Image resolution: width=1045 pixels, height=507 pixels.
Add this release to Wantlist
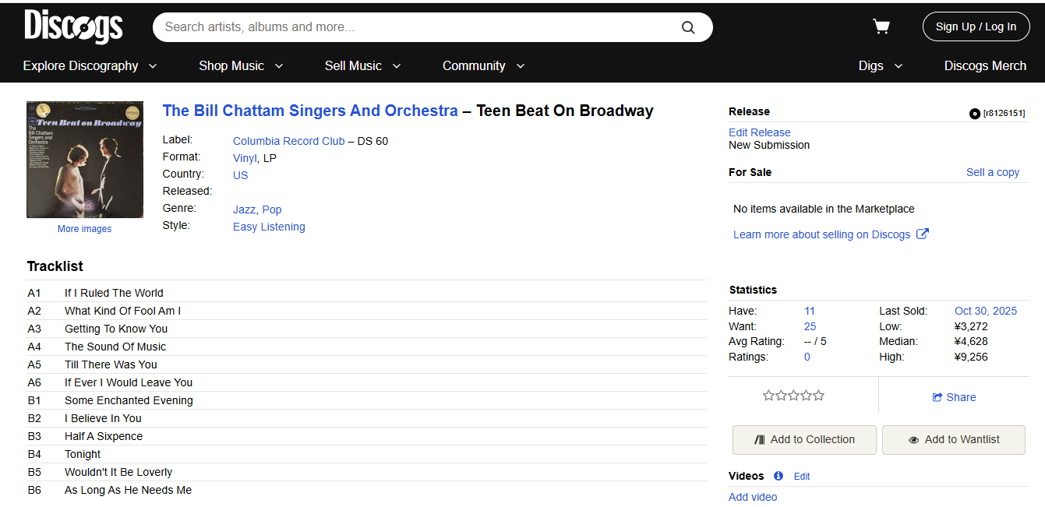(953, 439)
